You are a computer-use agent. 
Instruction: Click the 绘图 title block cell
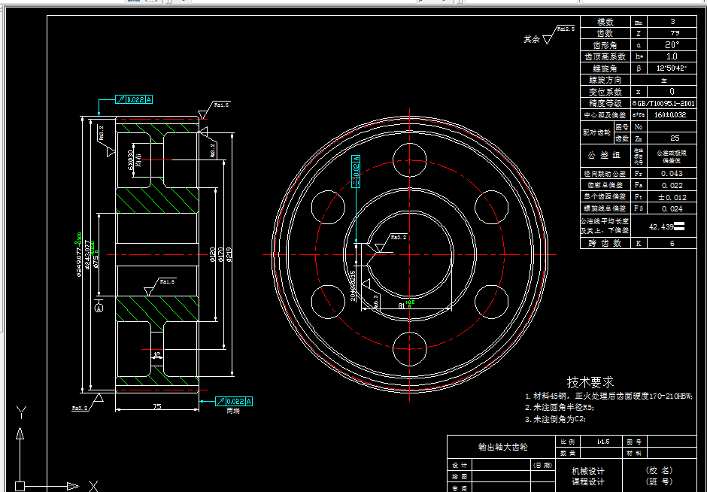coord(460,477)
